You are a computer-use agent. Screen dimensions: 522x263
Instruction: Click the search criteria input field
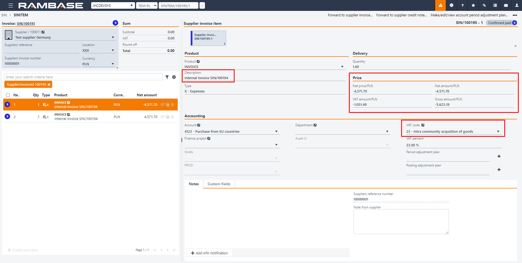[83, 77]
